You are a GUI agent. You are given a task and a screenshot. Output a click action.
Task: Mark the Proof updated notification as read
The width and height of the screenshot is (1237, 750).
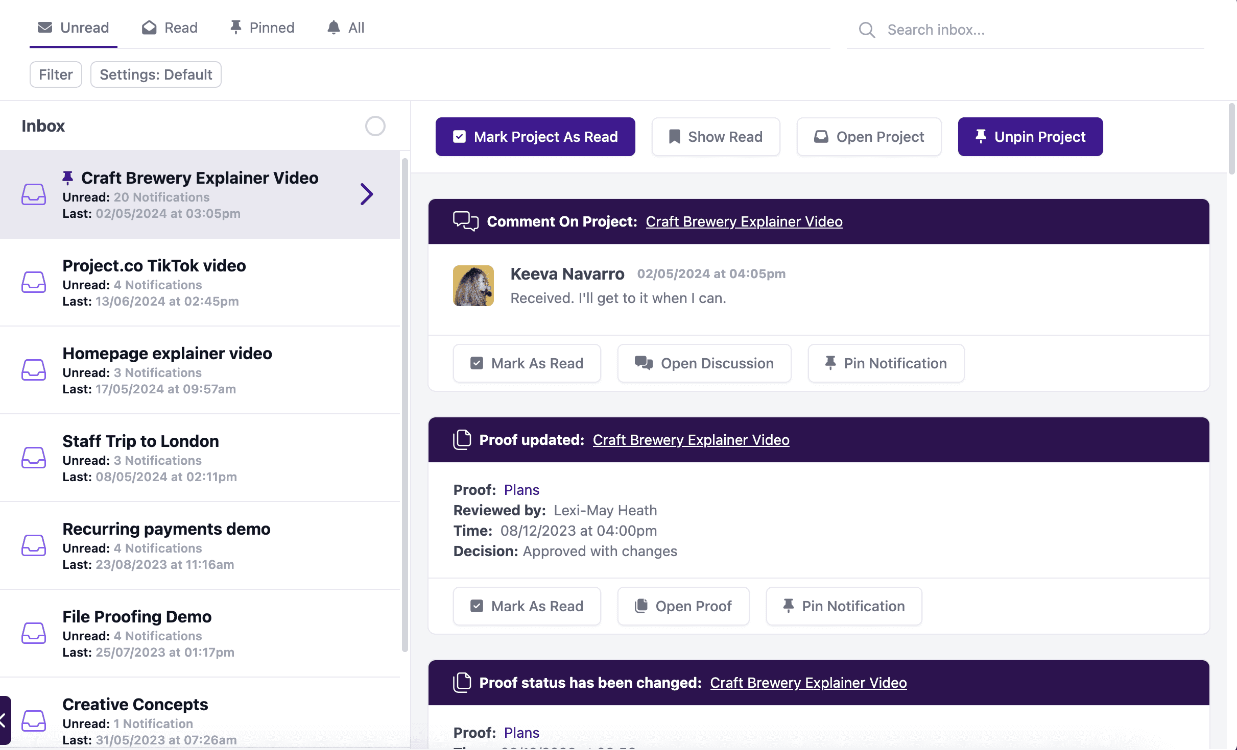pyautogui.click(x=527, y=606)
